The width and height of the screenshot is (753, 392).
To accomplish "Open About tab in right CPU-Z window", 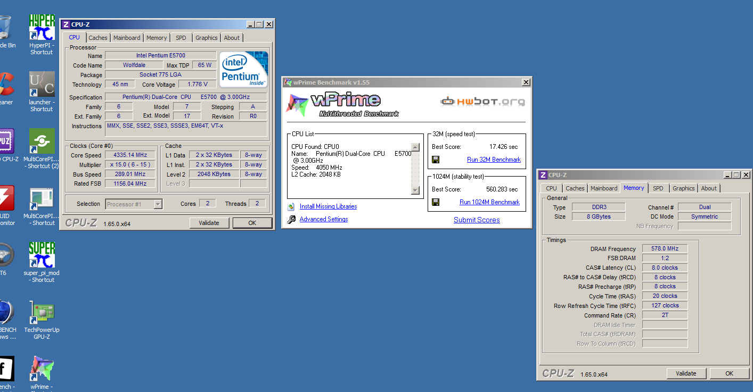I will (709, 188).
